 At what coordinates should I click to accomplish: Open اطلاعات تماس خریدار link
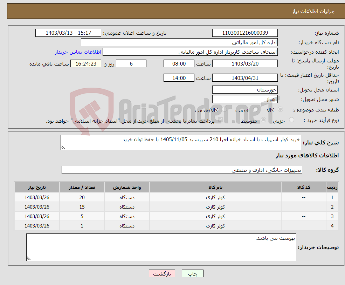(x=78, y=52)
